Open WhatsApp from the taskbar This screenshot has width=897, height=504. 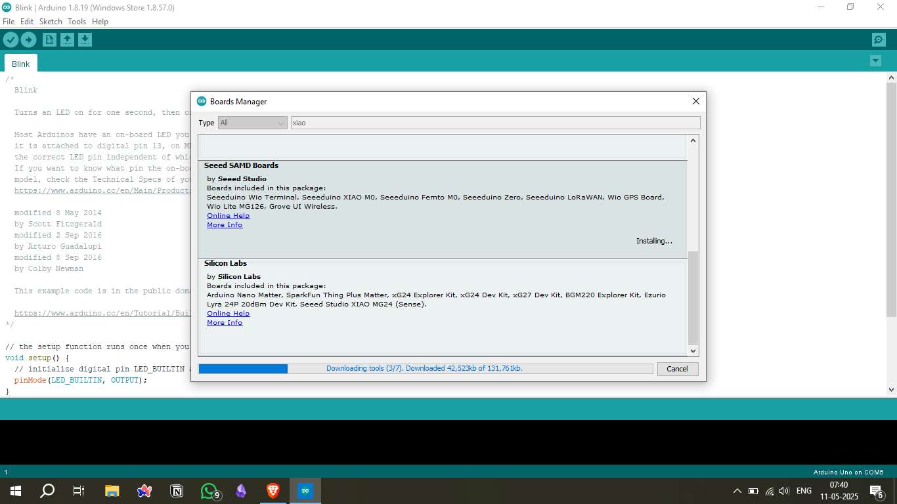pyautogui.click(x=209, y=491)
